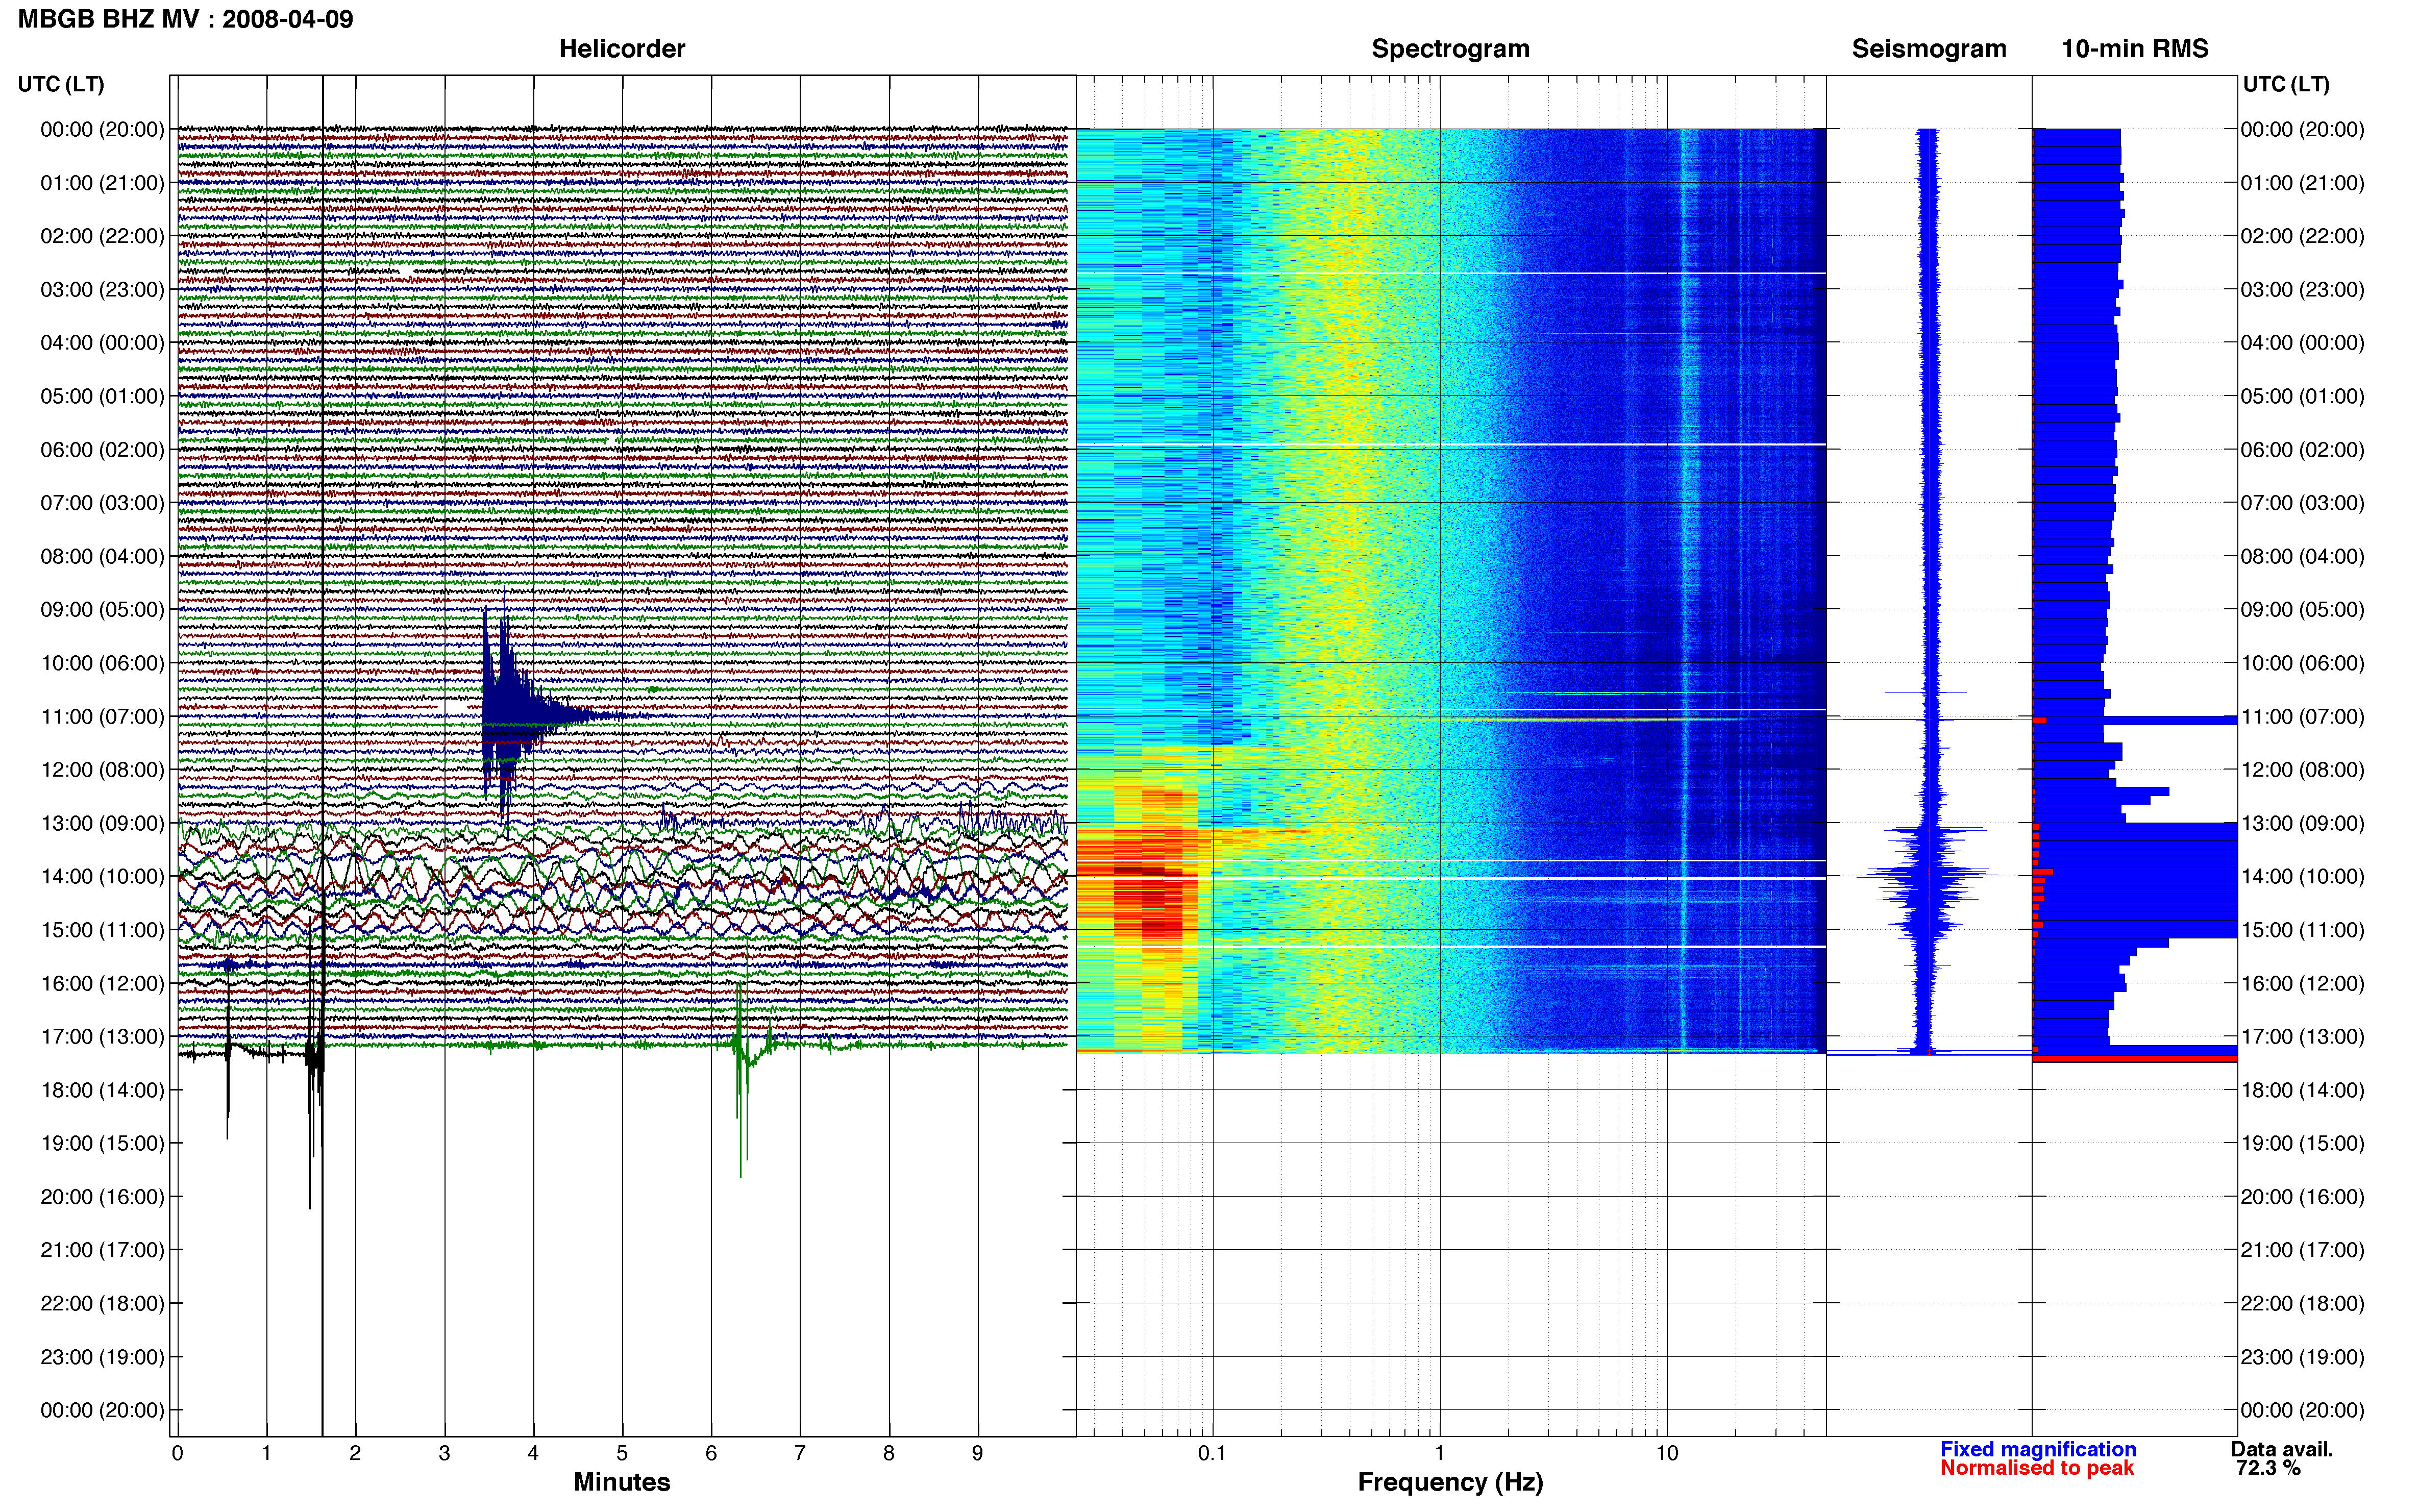Click the 0.1 frequency tick label
The width and height of the screenshot is (2419, 1512).
(1212, 1453)
